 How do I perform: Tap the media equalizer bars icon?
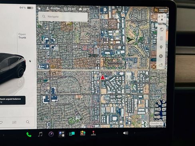point(14,122)
